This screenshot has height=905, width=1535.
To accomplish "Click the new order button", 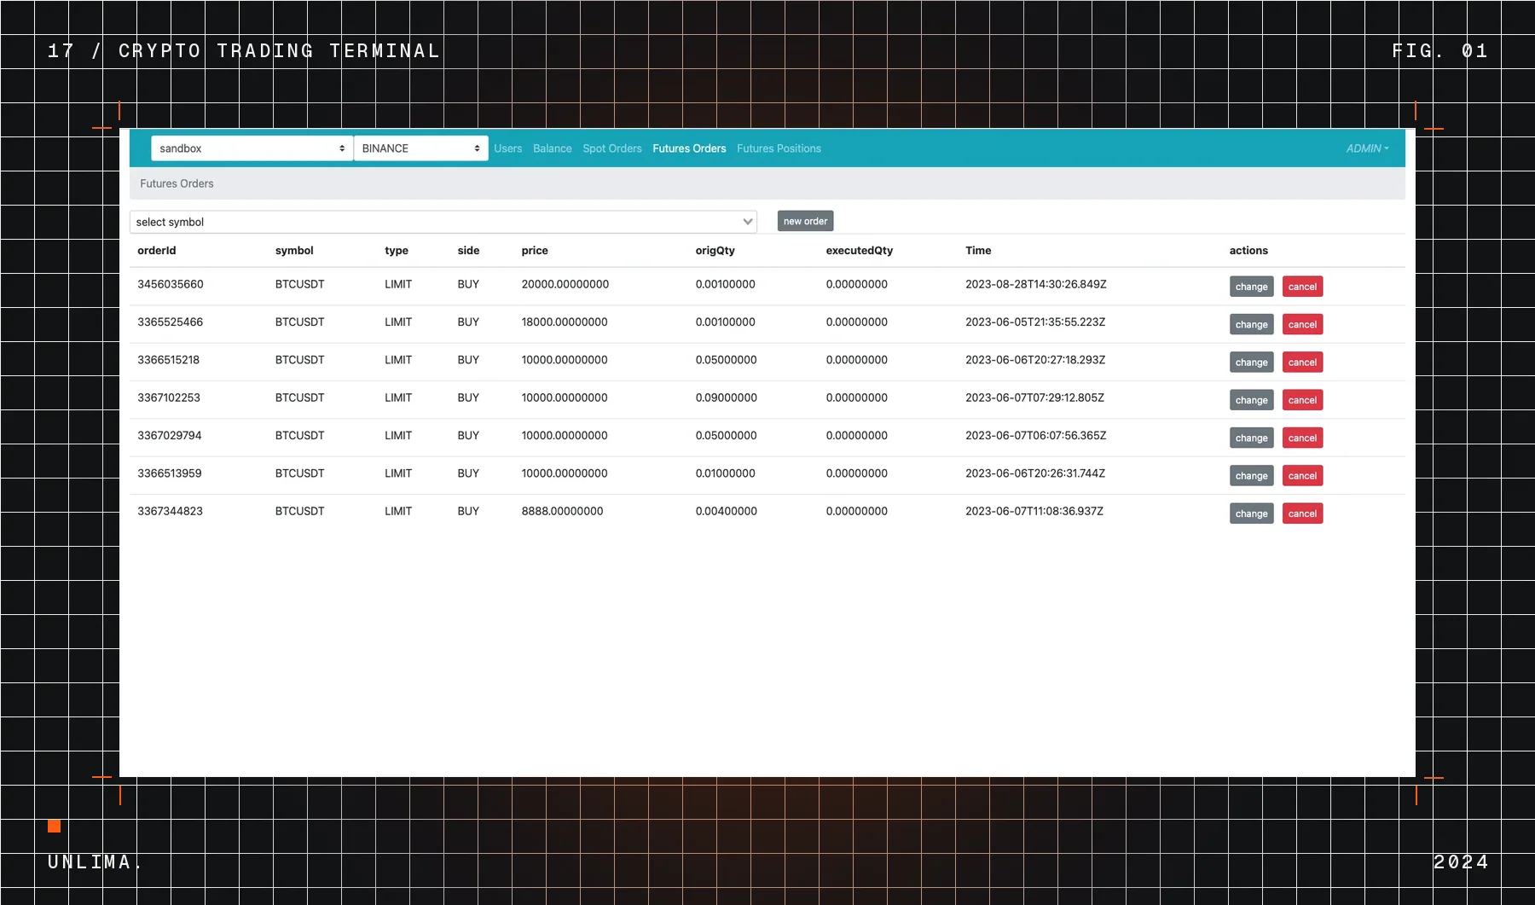I will point(805,221).
